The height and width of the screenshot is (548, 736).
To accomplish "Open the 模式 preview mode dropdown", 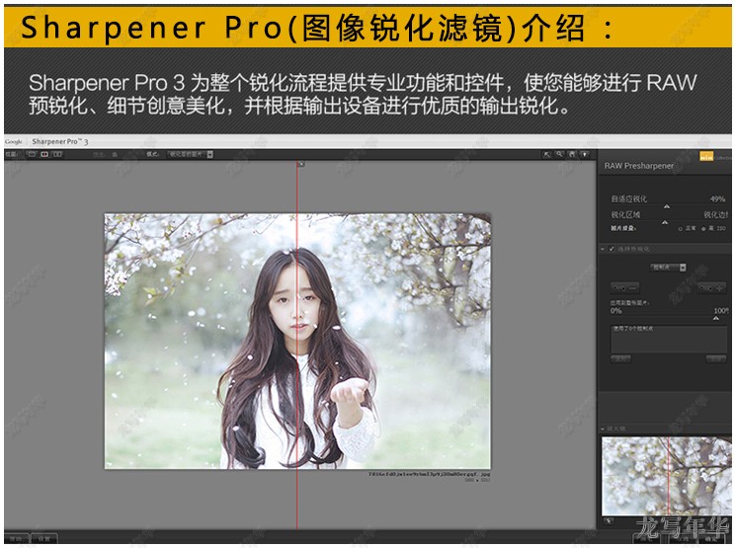I will click(191, 154).
